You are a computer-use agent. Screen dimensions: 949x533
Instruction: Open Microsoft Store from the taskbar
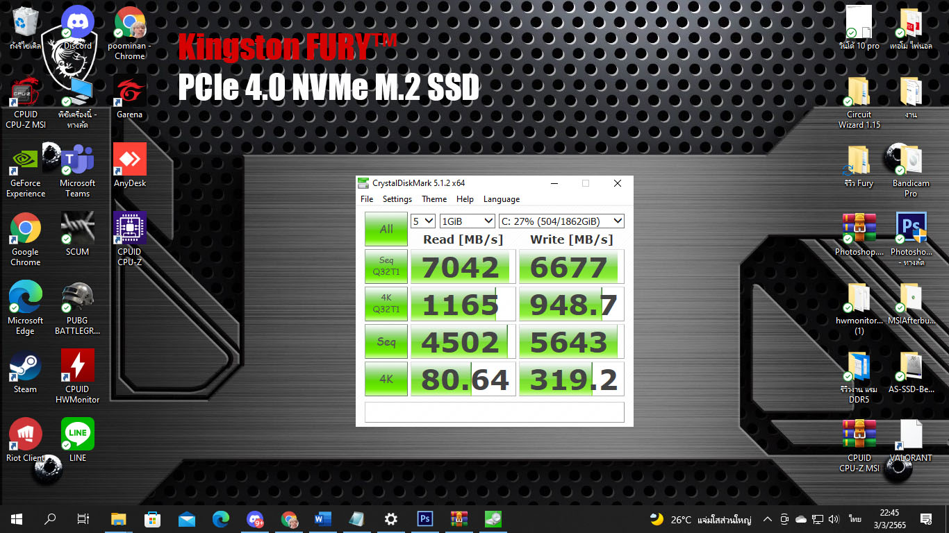[153, 518]
